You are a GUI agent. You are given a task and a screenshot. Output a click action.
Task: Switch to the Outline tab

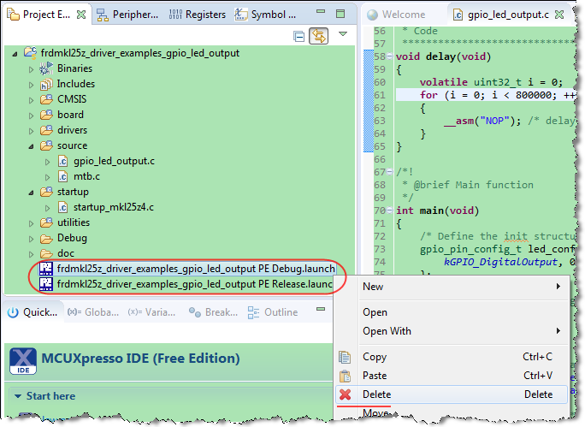(x=273, y=312)
